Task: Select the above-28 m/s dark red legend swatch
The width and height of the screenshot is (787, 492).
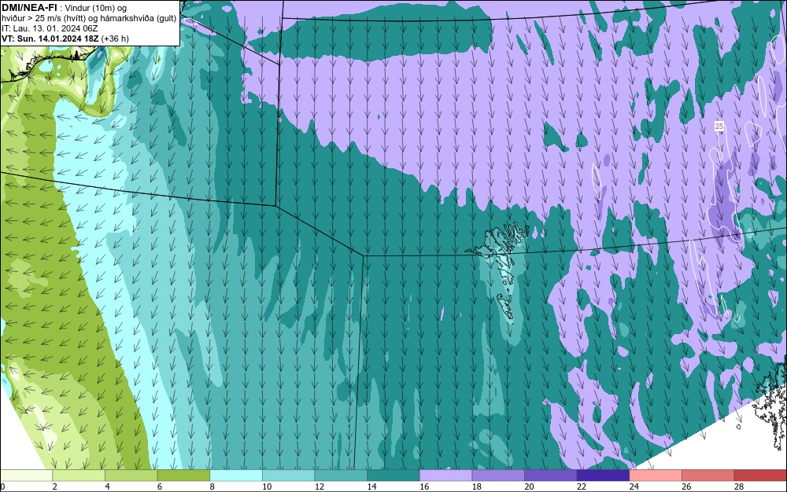Action: coord(760,475)
